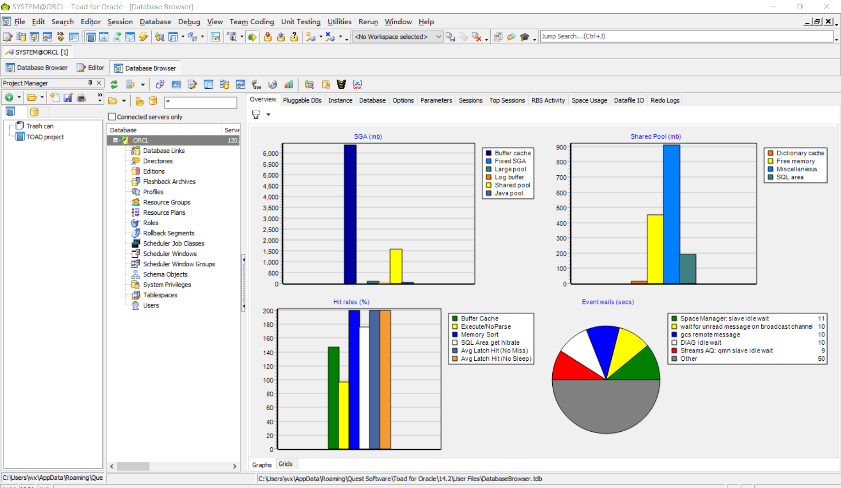This screenshot has height=488, width=841.
Task: Open dropdown arrow beside the graduation cap
Action: coord(534,39)
